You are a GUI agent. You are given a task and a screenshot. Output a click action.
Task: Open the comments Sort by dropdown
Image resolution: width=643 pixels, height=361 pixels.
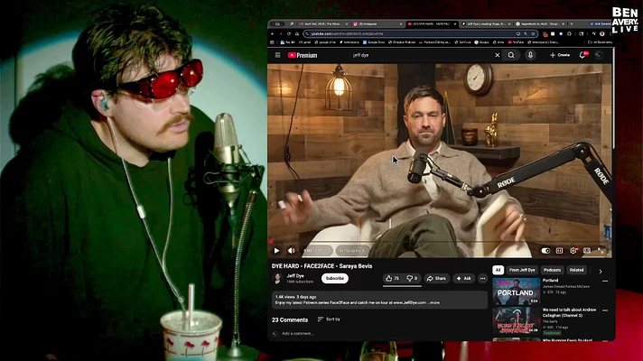[329, 319]
